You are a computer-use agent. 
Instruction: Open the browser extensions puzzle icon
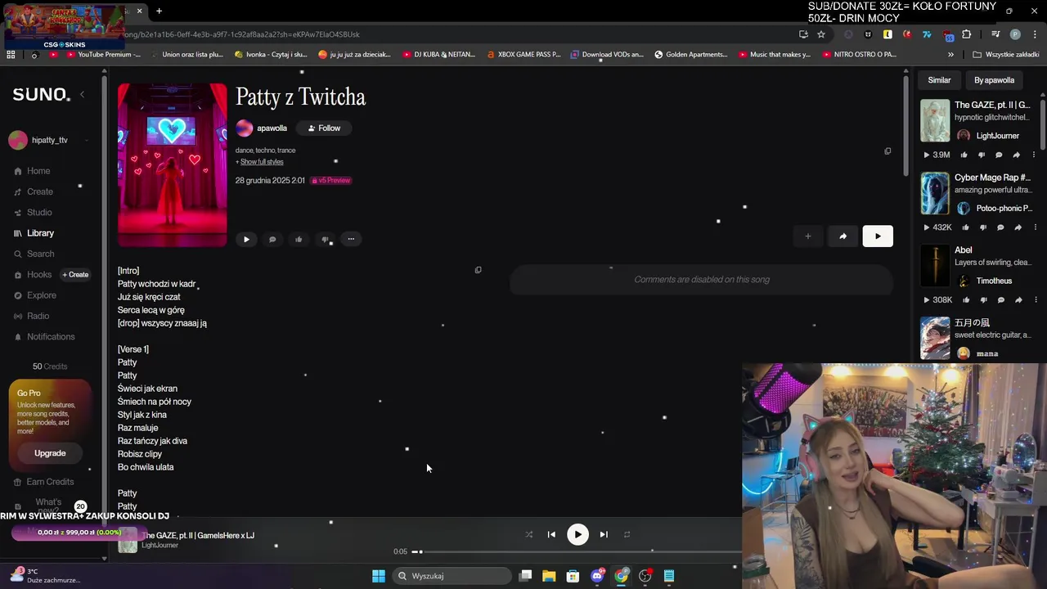pyautogui.click(x=966, y=34)
